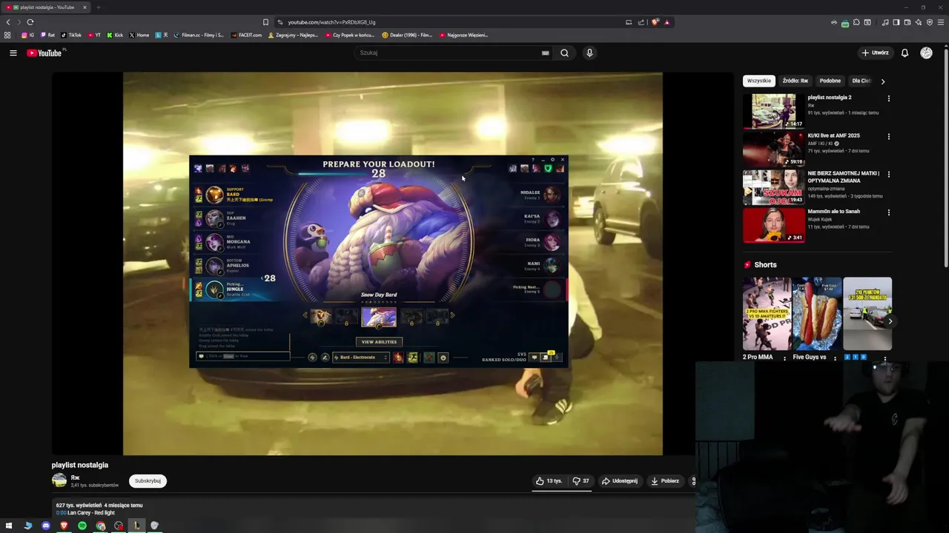Open the Windows Start menu
The height and width of the screenshot is (533, 949).
[9, 526]
